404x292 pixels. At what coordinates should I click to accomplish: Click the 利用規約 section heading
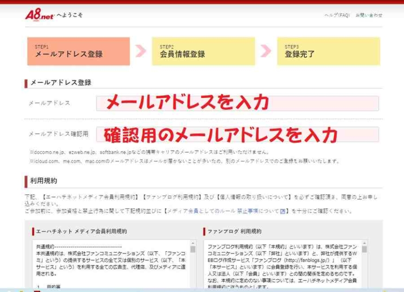pyautogui.click(x=44, y=181)
